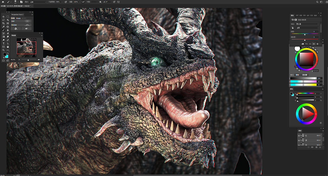This screenshot has width=328, height=176.
Task: Open the Edit Toolbar three-dots menu
Action: pos(8,50)
